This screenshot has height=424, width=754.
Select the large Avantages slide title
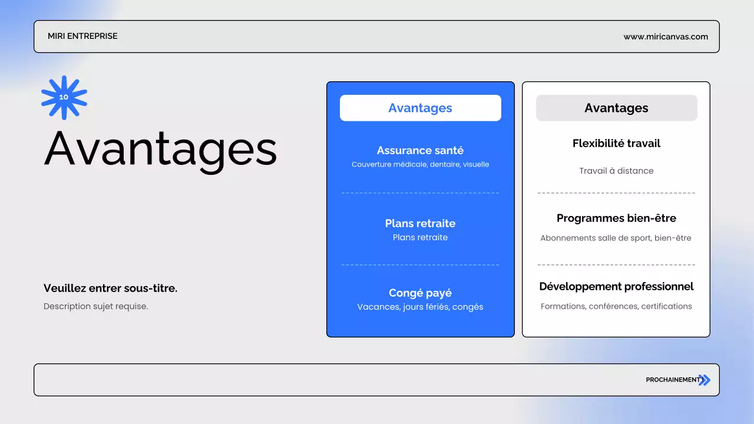click(160, 148)
